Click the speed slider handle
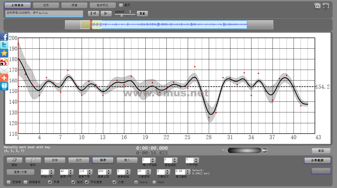 (121, 15)
